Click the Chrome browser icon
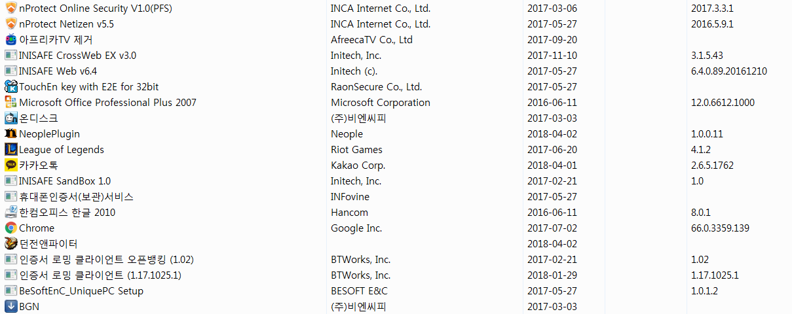 10,228
